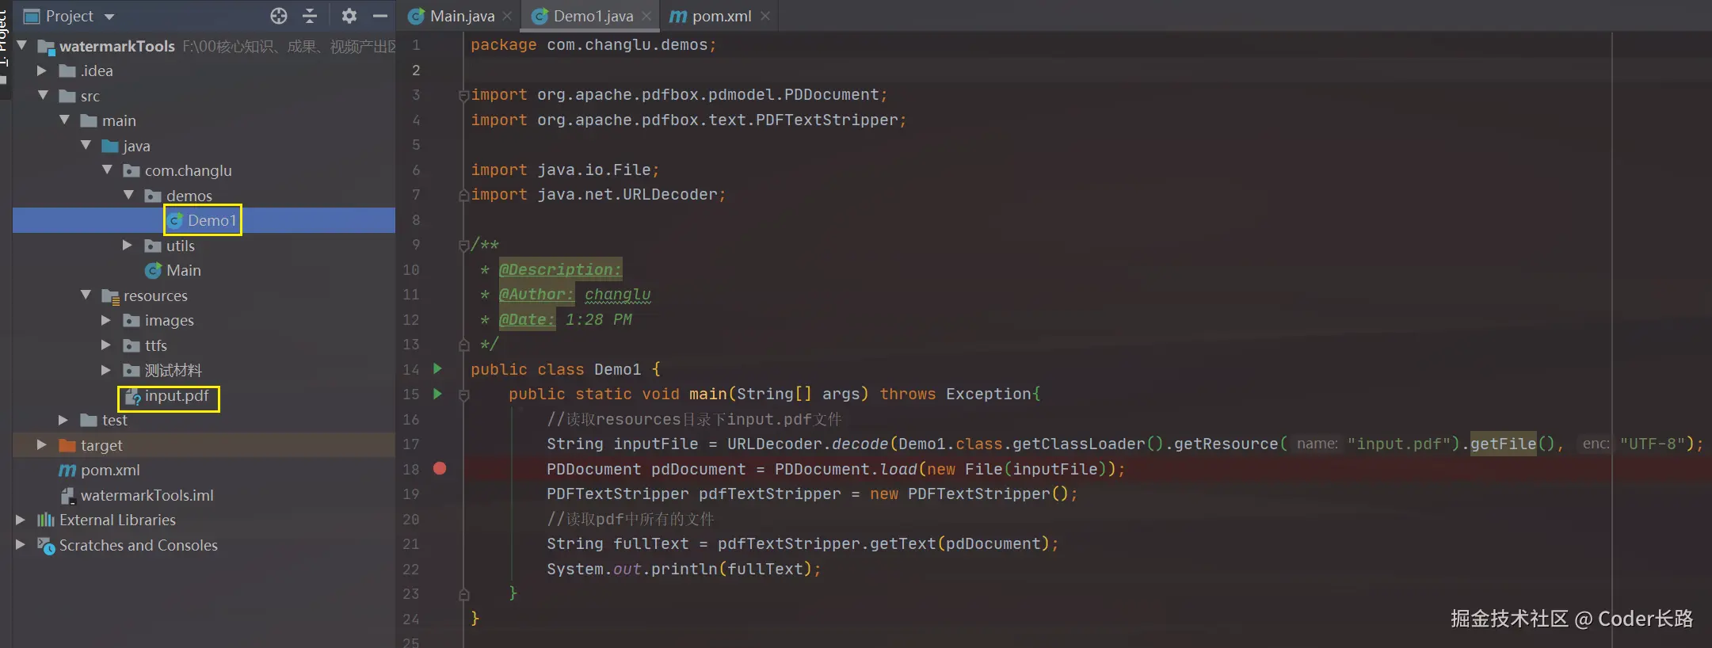Collapse the demos package

(x=128, y=196)
